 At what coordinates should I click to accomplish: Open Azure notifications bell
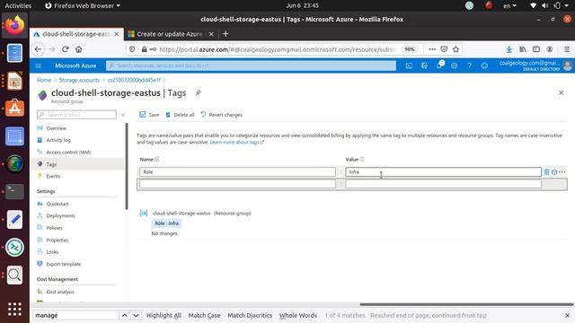(439, 65)
